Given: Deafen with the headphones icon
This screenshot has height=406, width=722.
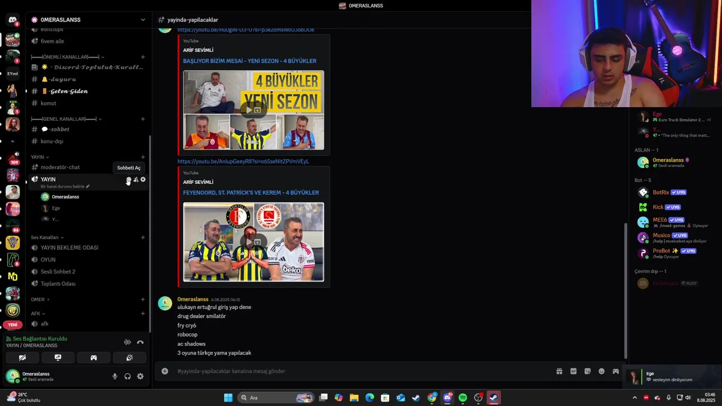Looking at the screenshot, I should point(127,377).
